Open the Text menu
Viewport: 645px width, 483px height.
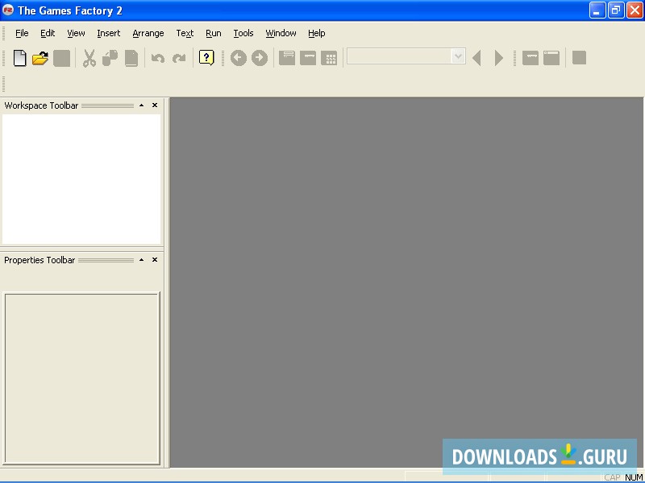(x=185, y=33)
